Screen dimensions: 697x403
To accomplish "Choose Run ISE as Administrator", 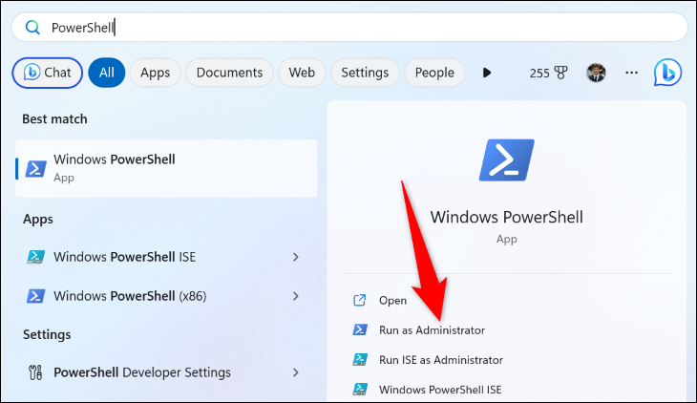I will pyautogui.click(x=441, y=360).
